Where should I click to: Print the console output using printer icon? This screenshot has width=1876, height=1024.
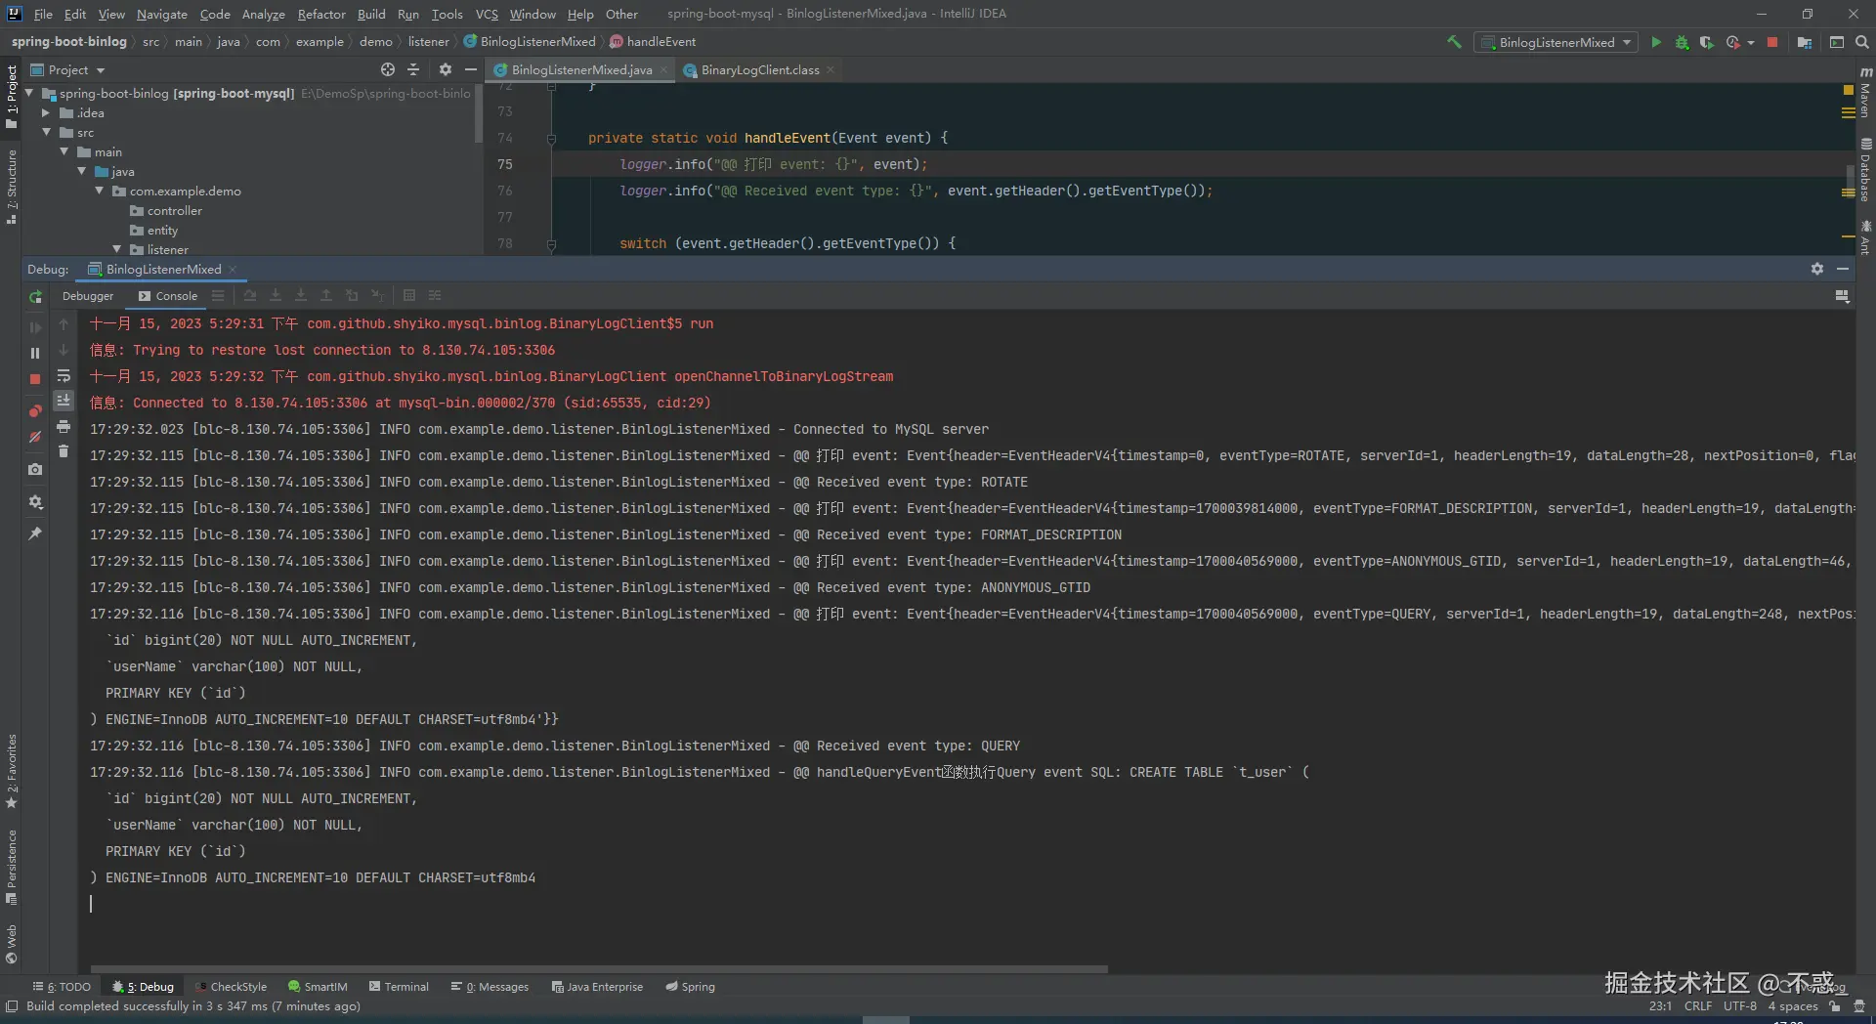point(64,426)
